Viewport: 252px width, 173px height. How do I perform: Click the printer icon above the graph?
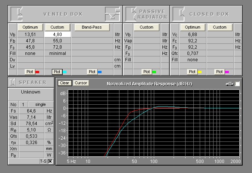tap(229, 84)
